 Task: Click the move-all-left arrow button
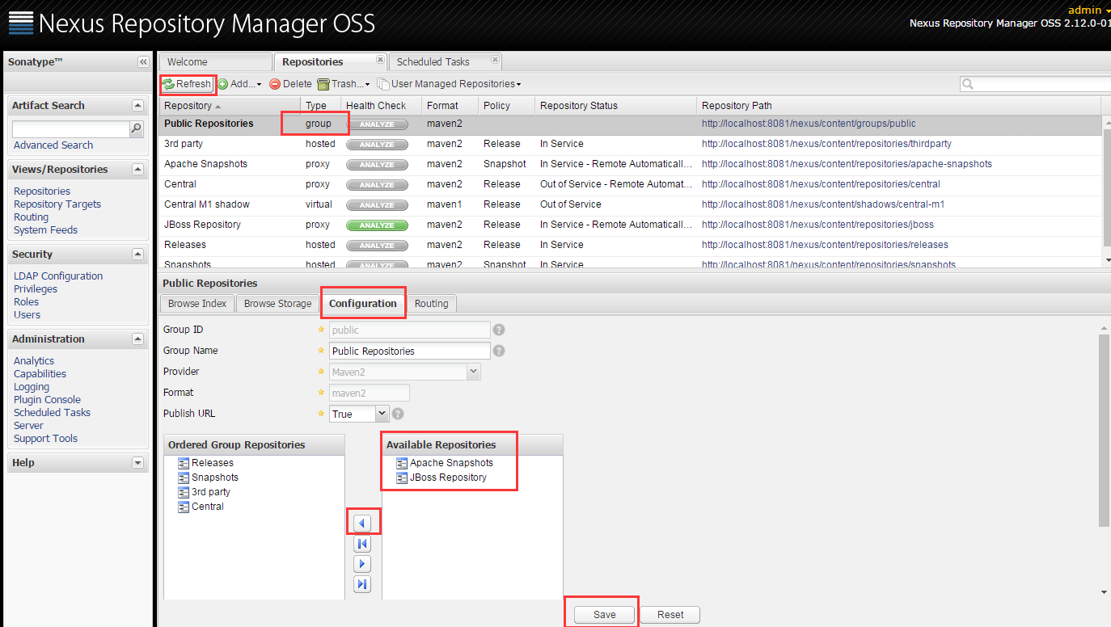(x=362, y=544)
